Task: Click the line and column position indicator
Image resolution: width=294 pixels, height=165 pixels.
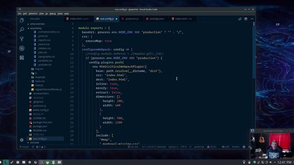Action: 154,147
